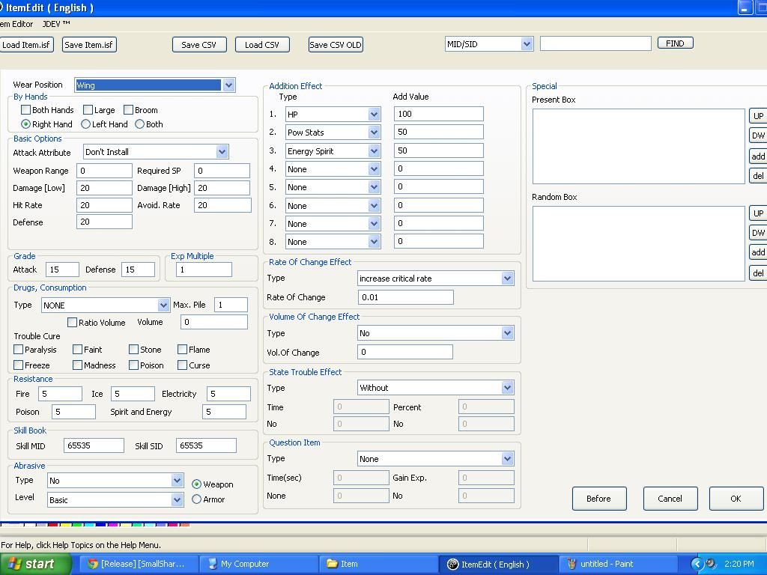Click the Start button on taskbar
Screen dimensions: 767x575
35,564
